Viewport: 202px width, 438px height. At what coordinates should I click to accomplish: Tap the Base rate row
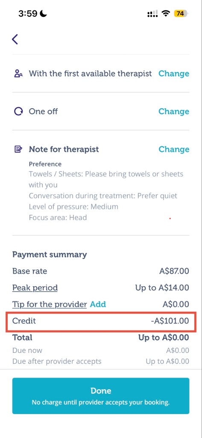pyautogui.click(x=101, y=271)
